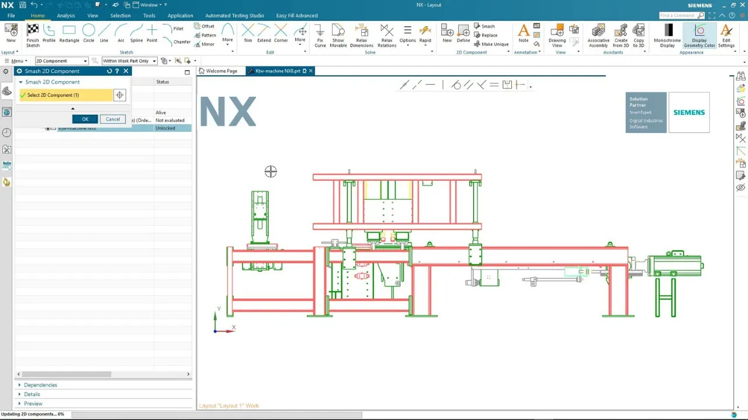This screenshot has height=420, width=748.
Task: Click the save disk icon in title bar
Action: tap(23, 5)
